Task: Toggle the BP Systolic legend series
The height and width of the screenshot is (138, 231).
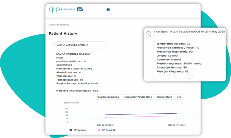Action: [x=78, y=130]
